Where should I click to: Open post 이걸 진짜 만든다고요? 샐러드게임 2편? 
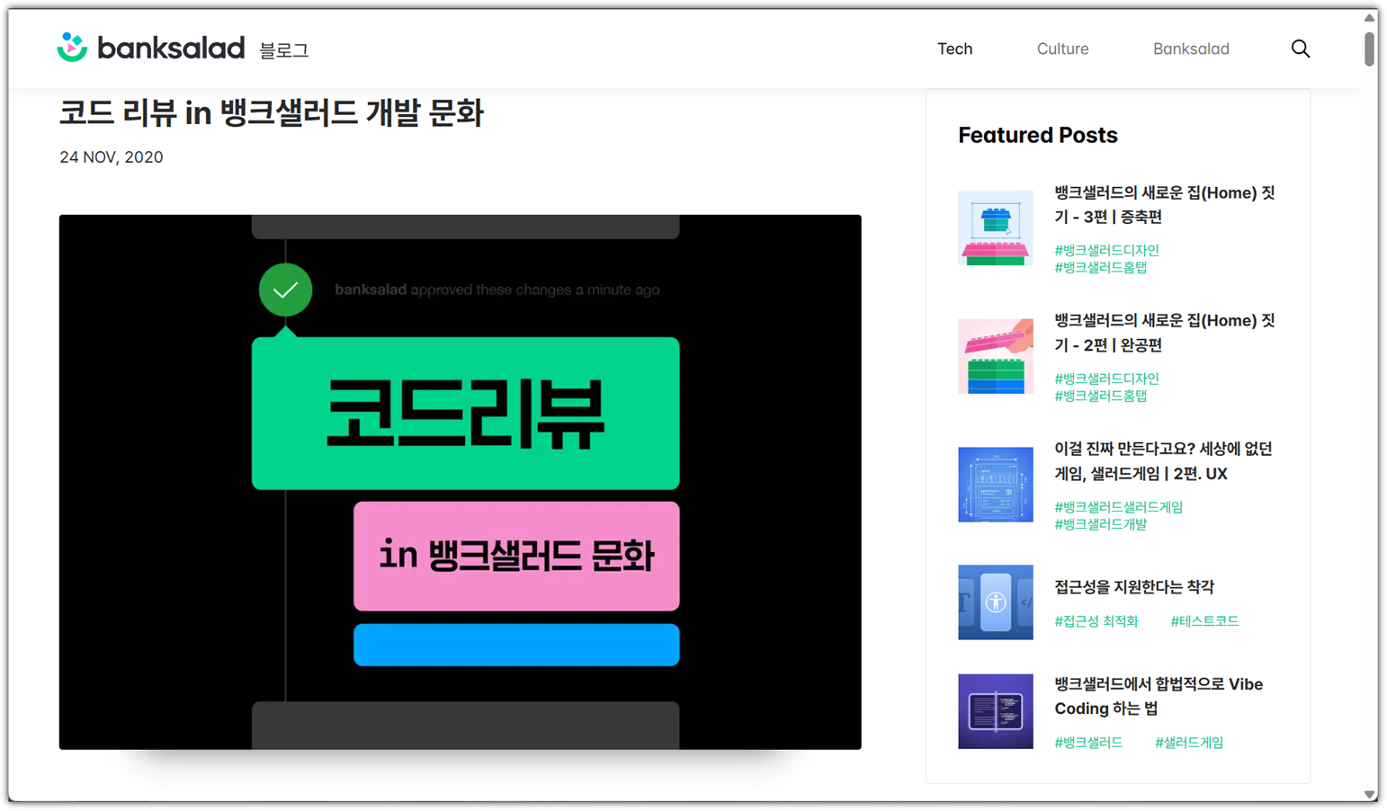1163,461
